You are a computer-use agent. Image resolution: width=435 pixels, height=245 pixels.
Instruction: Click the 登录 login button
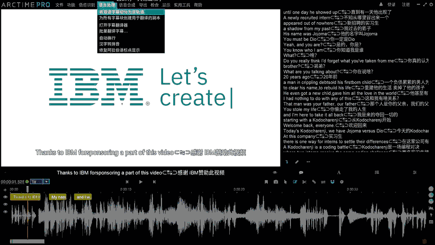[391, 5]
